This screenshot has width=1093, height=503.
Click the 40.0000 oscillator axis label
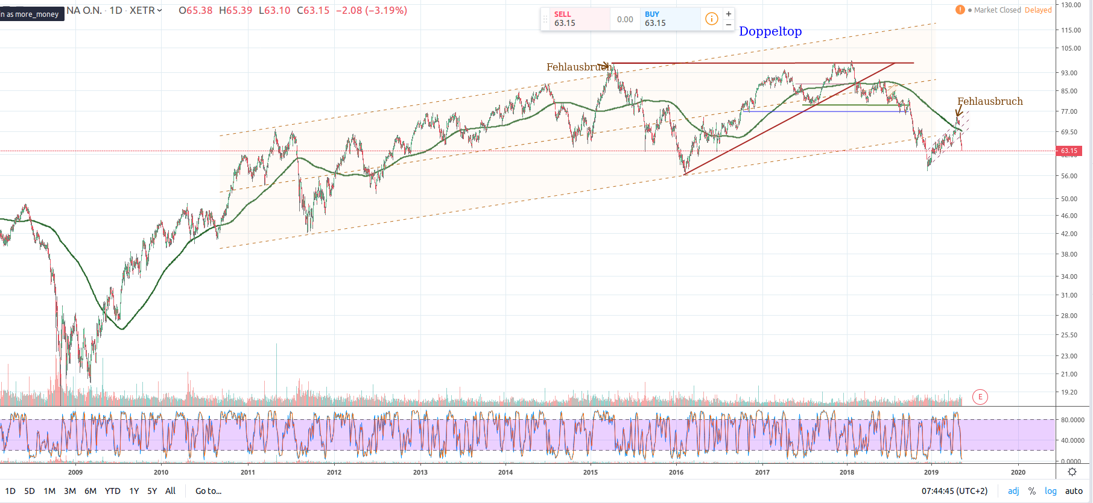pyautogui.click(x=1072, y=440)
